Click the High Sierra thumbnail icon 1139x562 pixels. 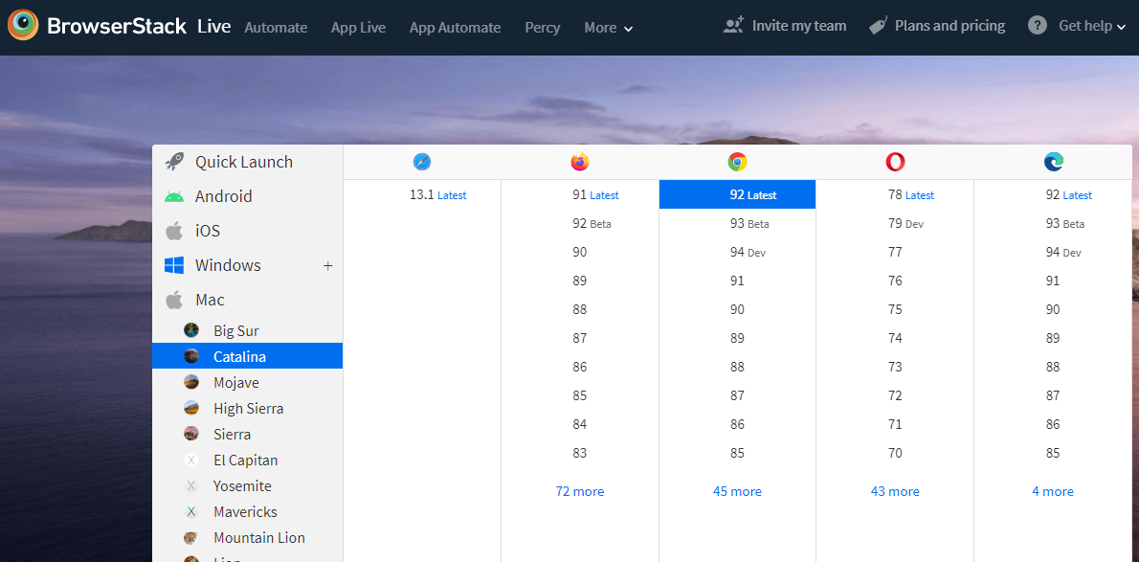[x=191, y=408]
